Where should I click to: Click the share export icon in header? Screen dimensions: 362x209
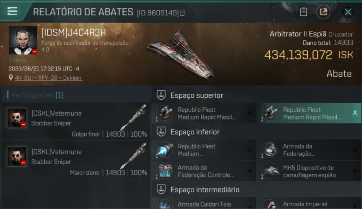324,12
